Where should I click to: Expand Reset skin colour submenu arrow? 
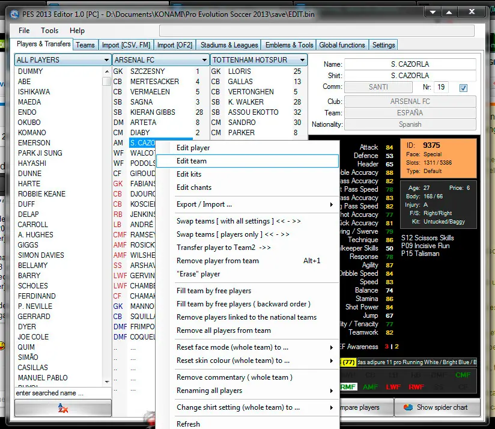click(331, 361)
